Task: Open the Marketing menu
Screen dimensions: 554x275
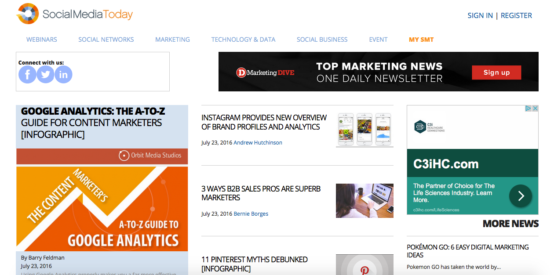Action: [172, 40]
